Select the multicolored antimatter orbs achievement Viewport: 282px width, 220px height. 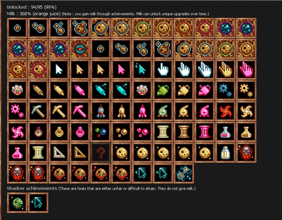pyautogui.click(x=101, y=132)
